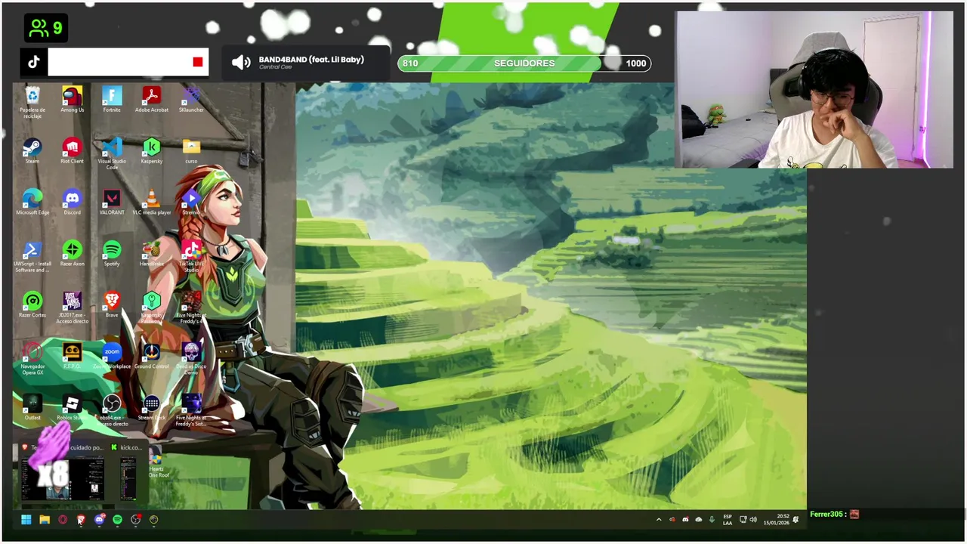Select the JD2017.exe shortcut icon

tap(73, 308)
